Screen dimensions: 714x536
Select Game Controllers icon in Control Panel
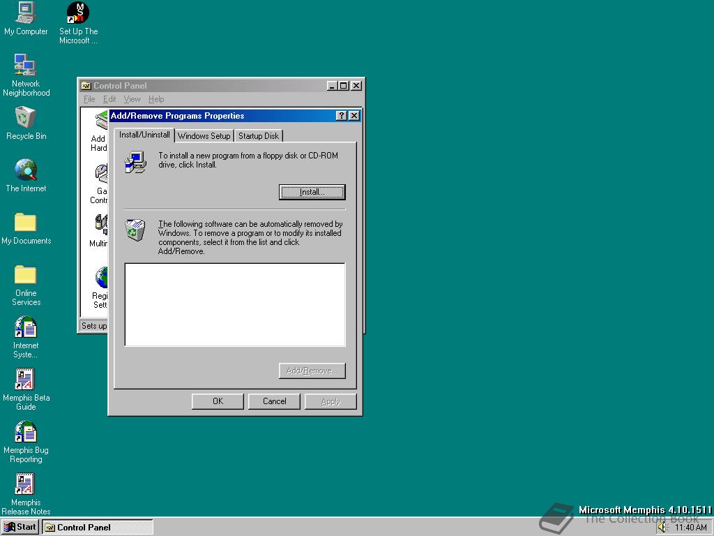100,184
